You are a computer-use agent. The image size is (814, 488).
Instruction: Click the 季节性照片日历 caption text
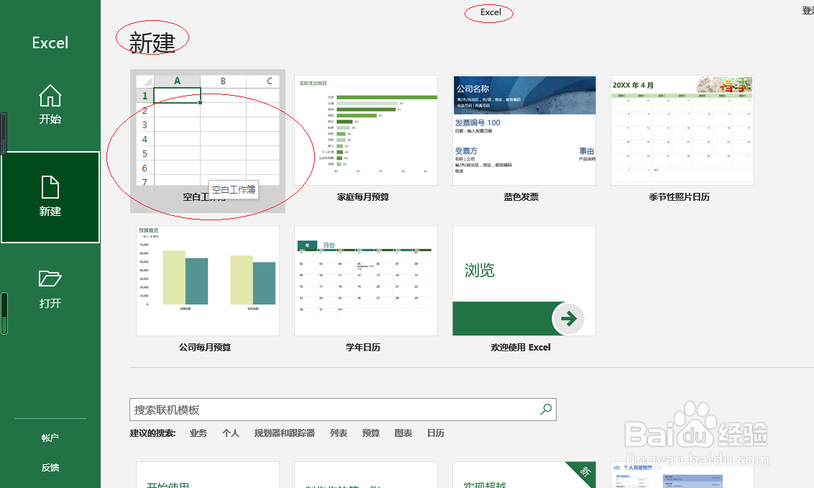(679, 197)
